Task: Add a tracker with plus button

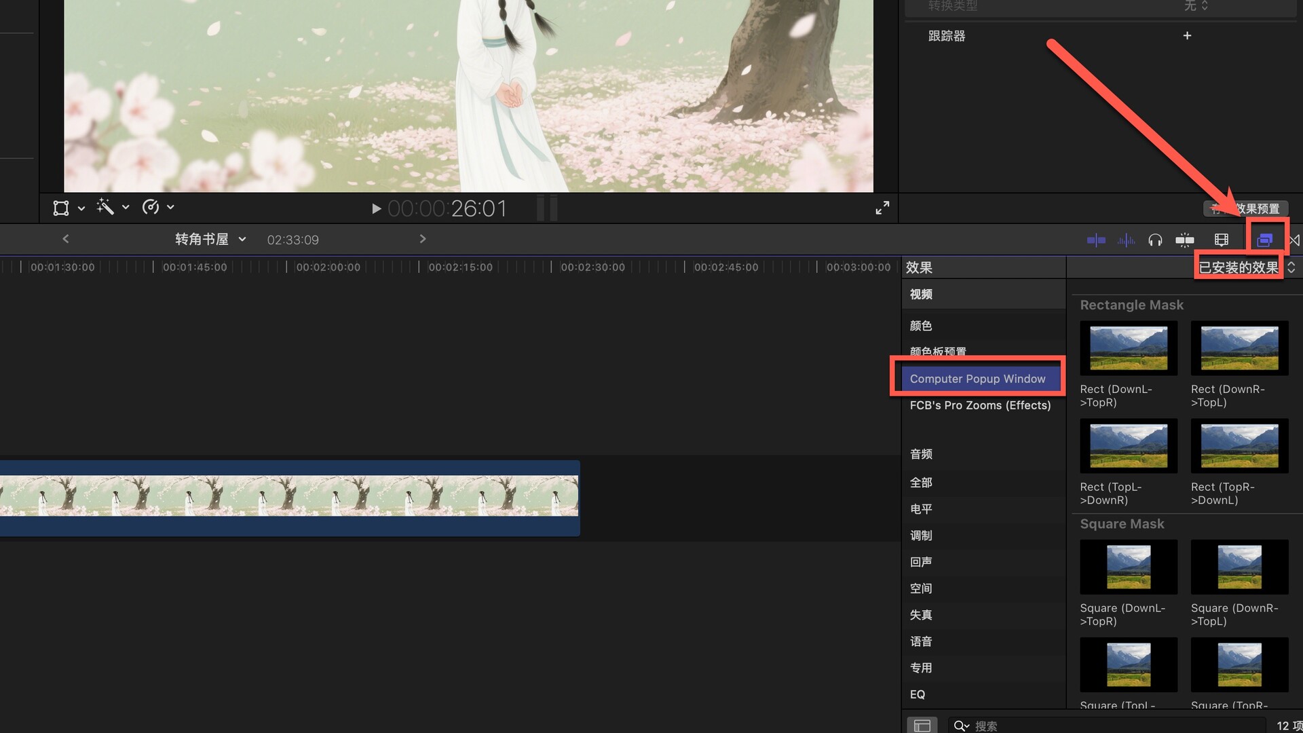Action: pyautogui.click(x=1187, y=35)
